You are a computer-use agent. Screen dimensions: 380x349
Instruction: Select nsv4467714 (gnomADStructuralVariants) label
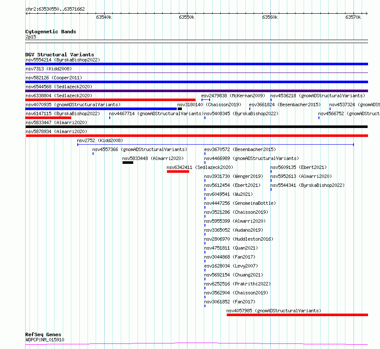(156, 113)
